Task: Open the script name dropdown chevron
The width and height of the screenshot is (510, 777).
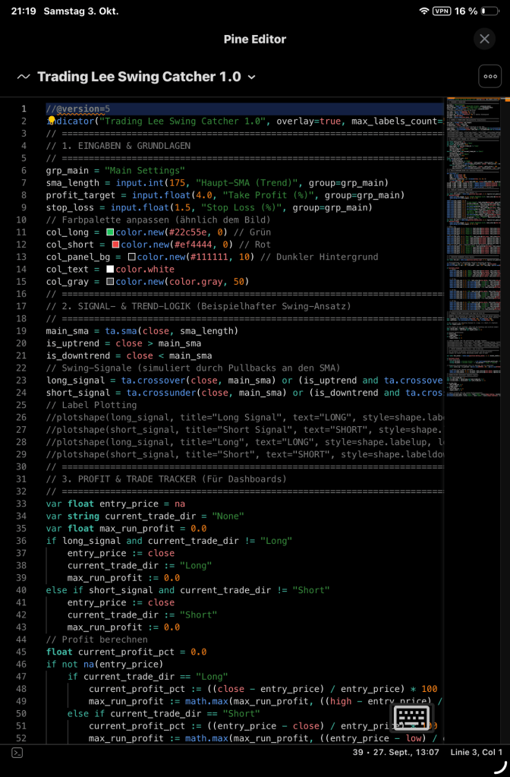Action: point(251,77)
